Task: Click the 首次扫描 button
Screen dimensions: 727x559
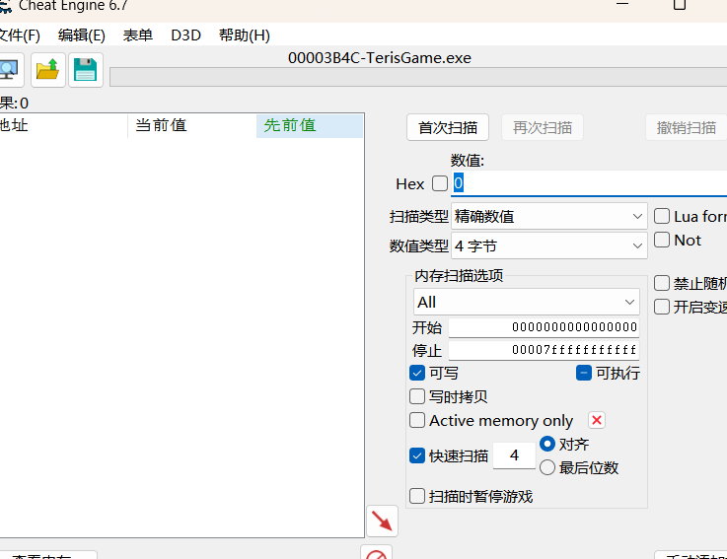Action: pyautogui.click(x=448, y=127)
